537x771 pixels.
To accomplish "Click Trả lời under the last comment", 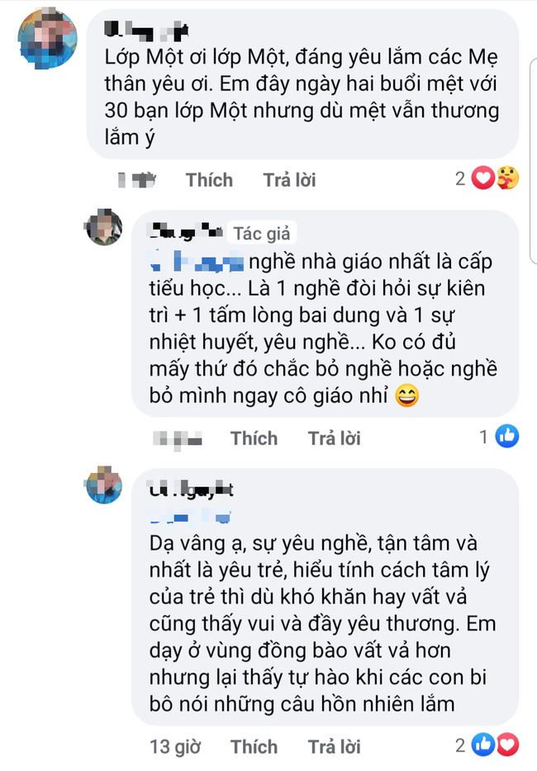I will (335, 746).
